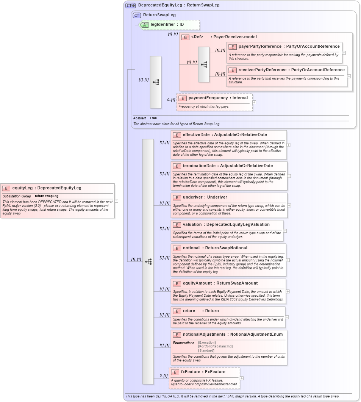Expand the equityAmount element plus button
The image size is (361, 402).
(288, 292)
